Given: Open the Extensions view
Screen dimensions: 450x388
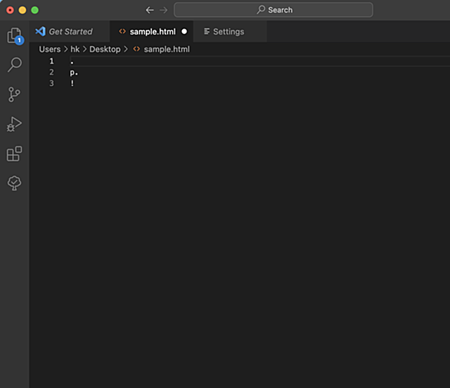Looking at the screenshot, I should click(15, 154).
